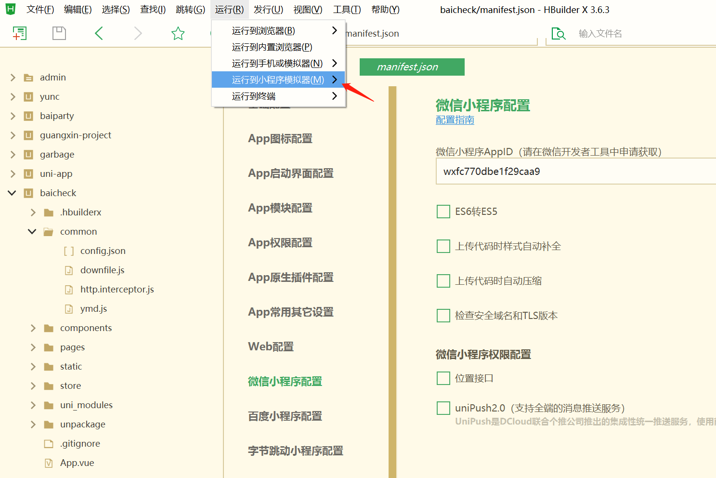Click the uni-app project icon
Image resolution: width=716 pixels, height=478 pixels.
(28, 174)
